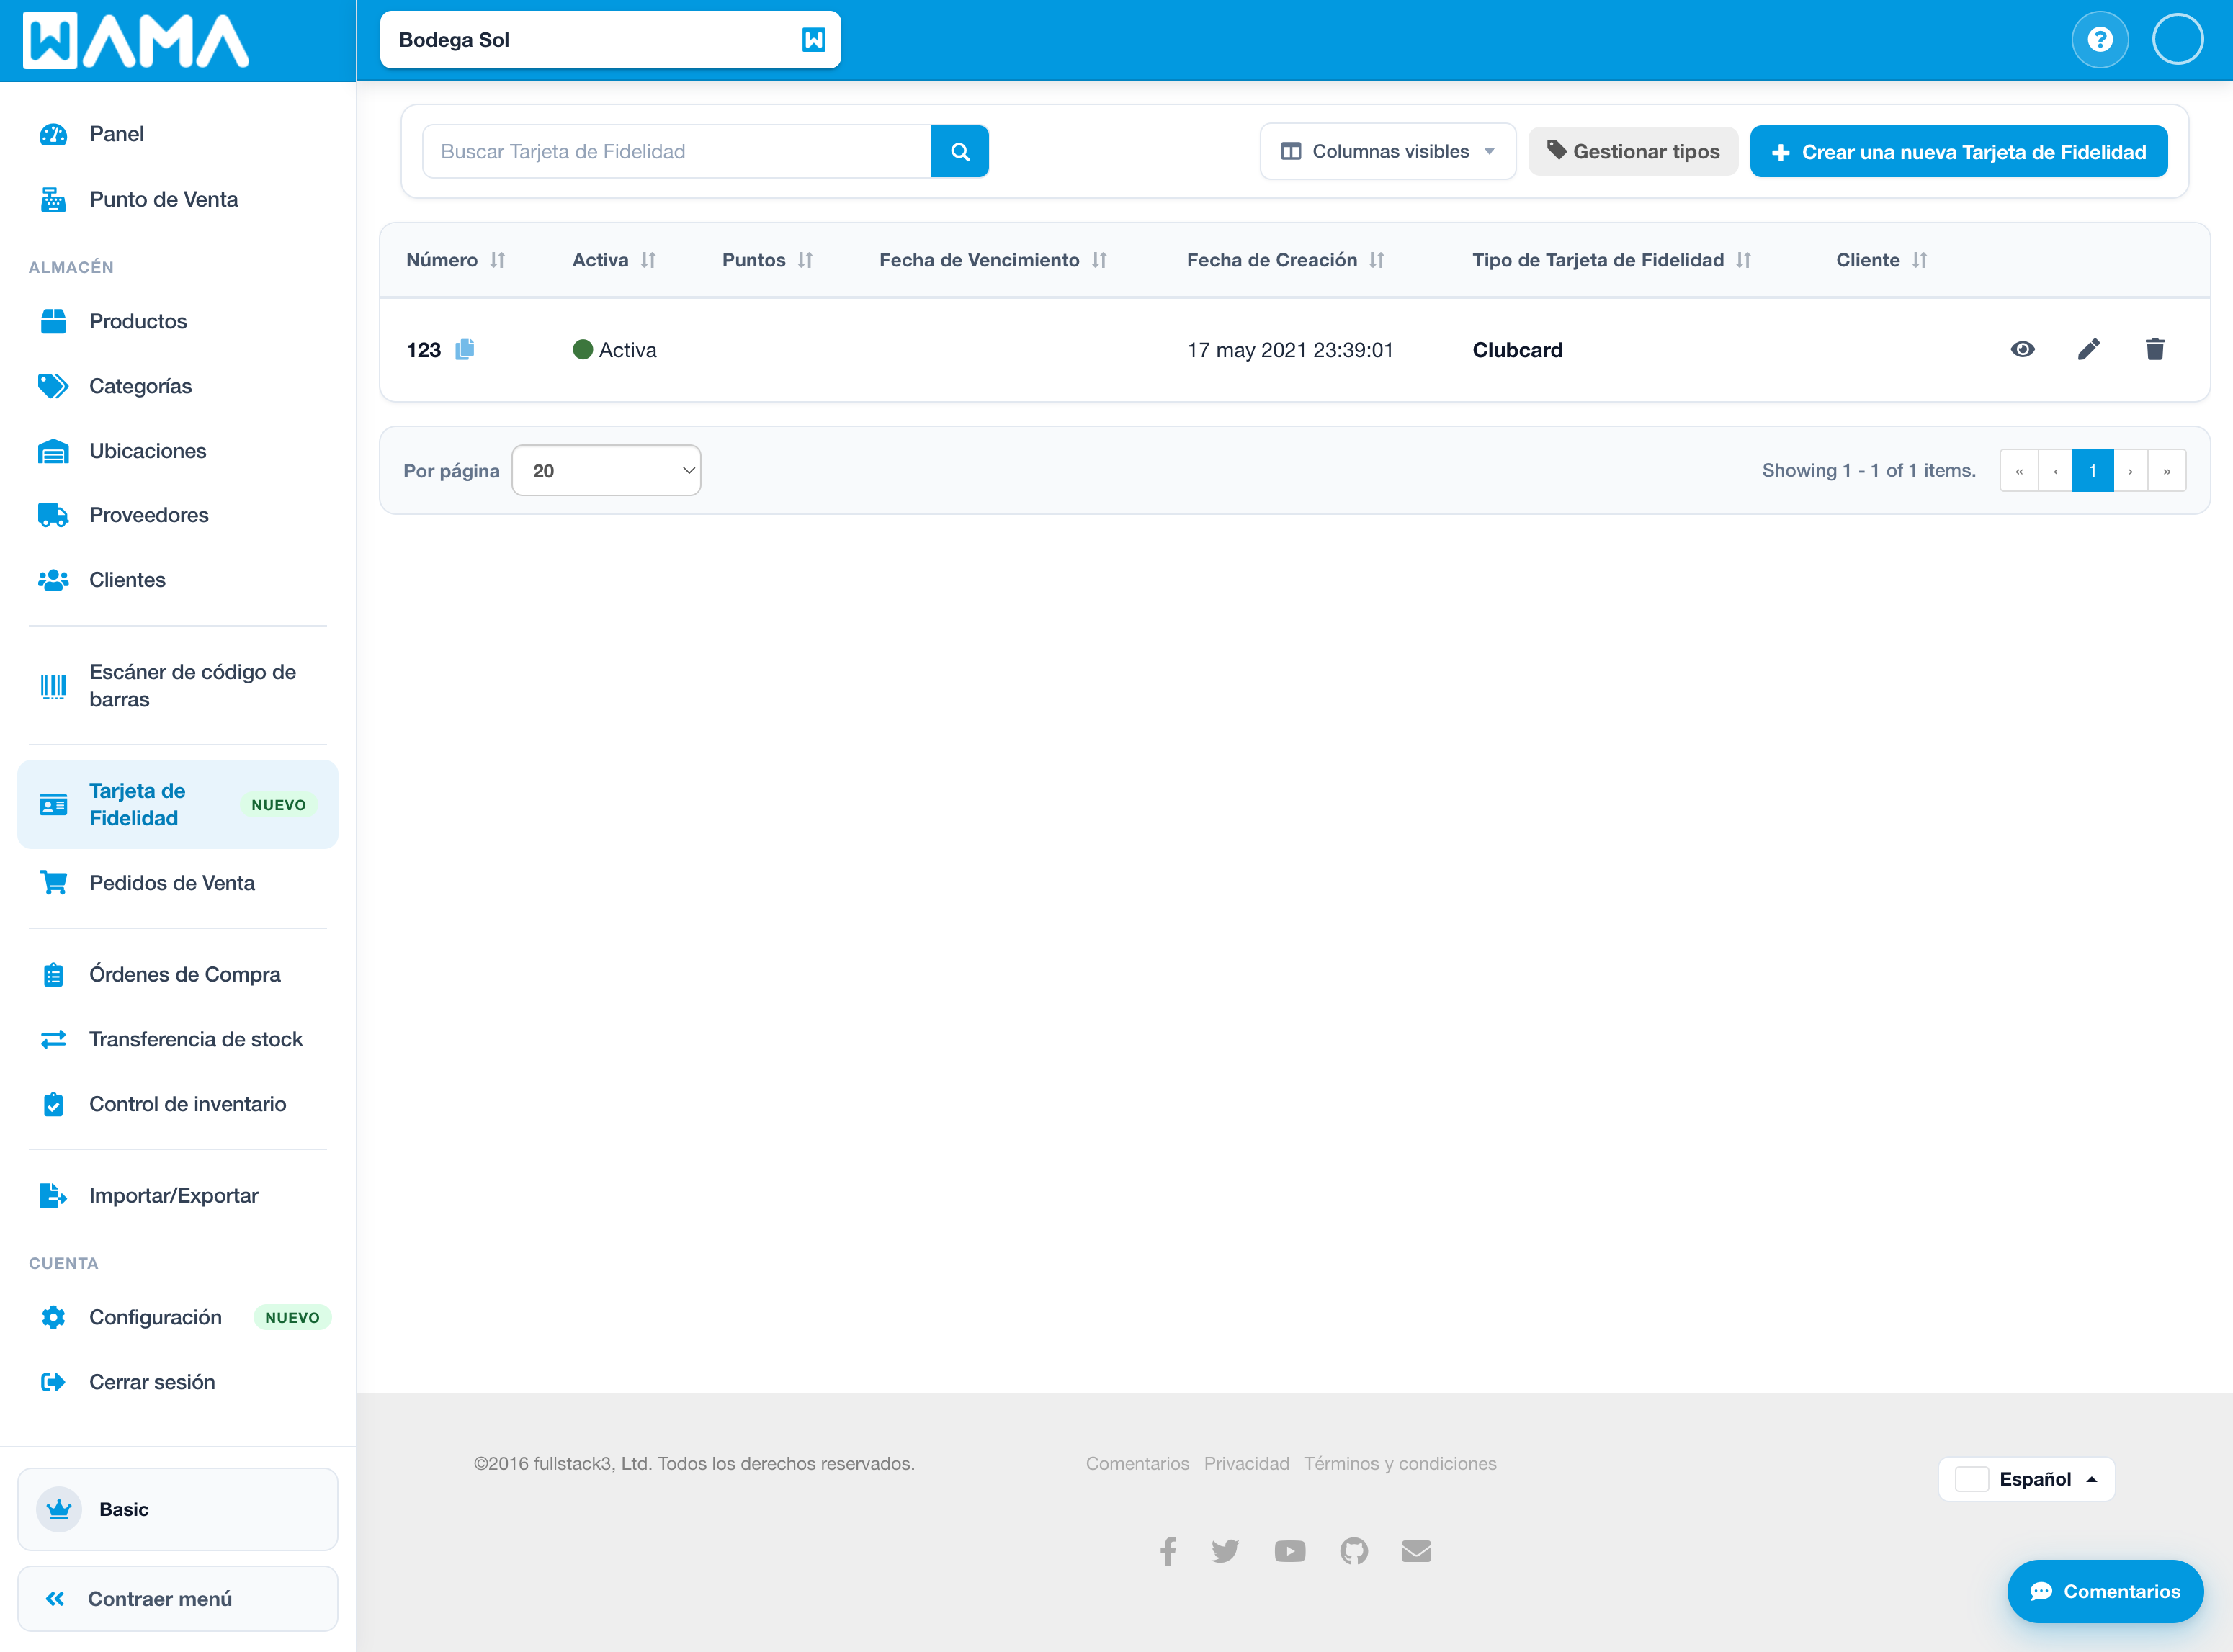The height and width of the screenshot is (1652, 2233).
Task: Open the Comentarios chat button
Action: coord(2105,1591)
